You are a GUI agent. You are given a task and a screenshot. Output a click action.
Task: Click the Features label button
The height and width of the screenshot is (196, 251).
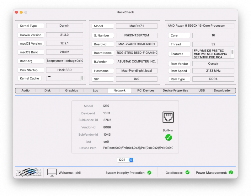[x=179, y=54]
